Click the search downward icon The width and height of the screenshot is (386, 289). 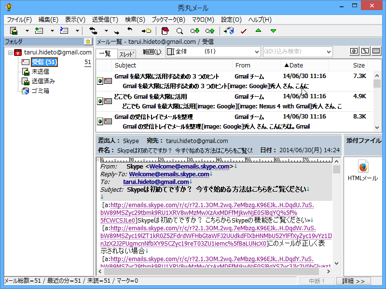[195, 31]
